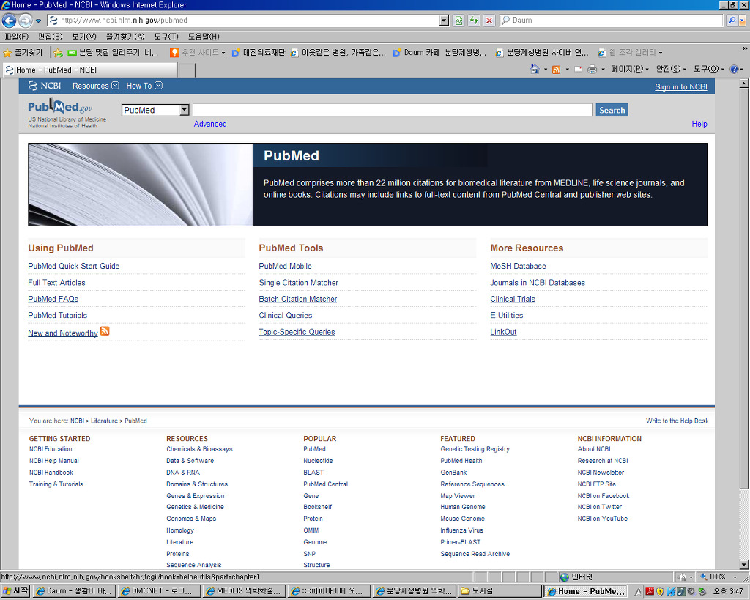Click the Home page icon in command bar

[x=535, y=70]
